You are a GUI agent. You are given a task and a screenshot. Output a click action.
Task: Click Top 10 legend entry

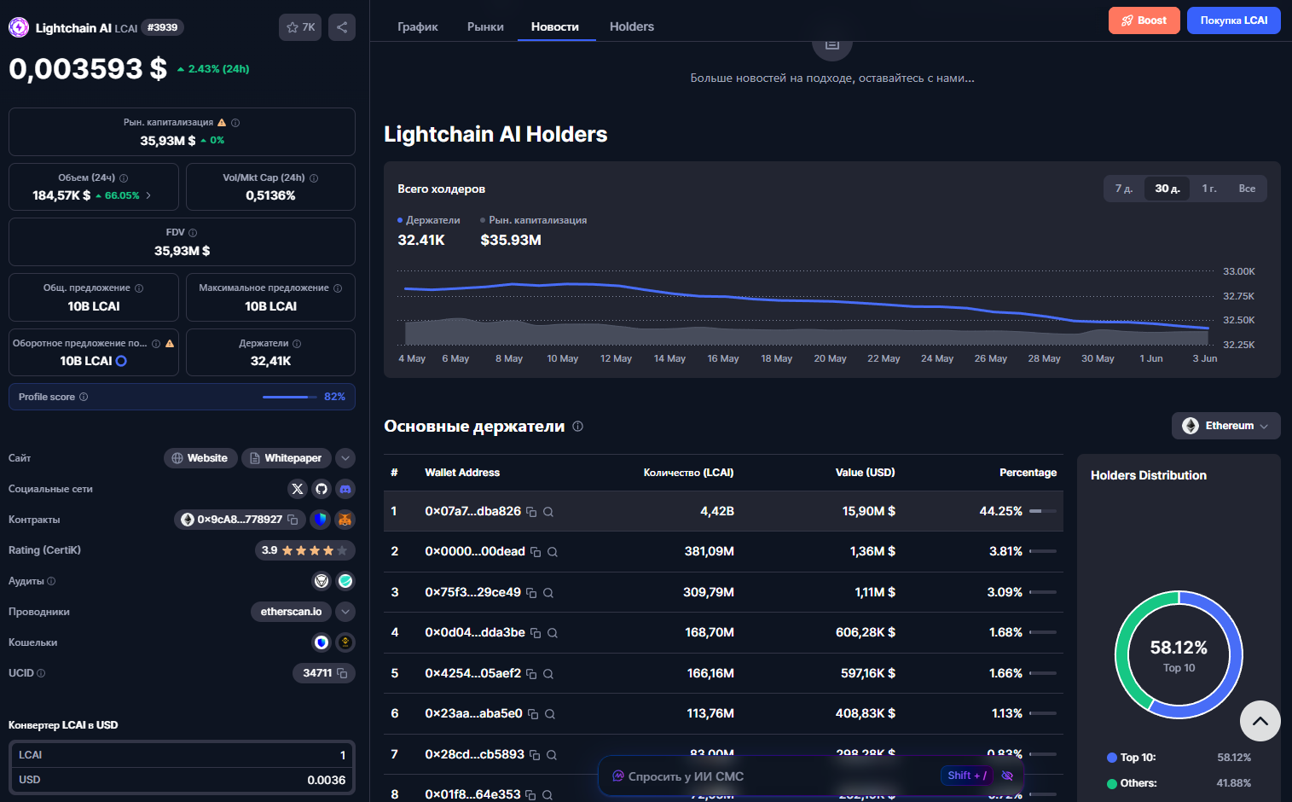click(x=1179, y=758)
